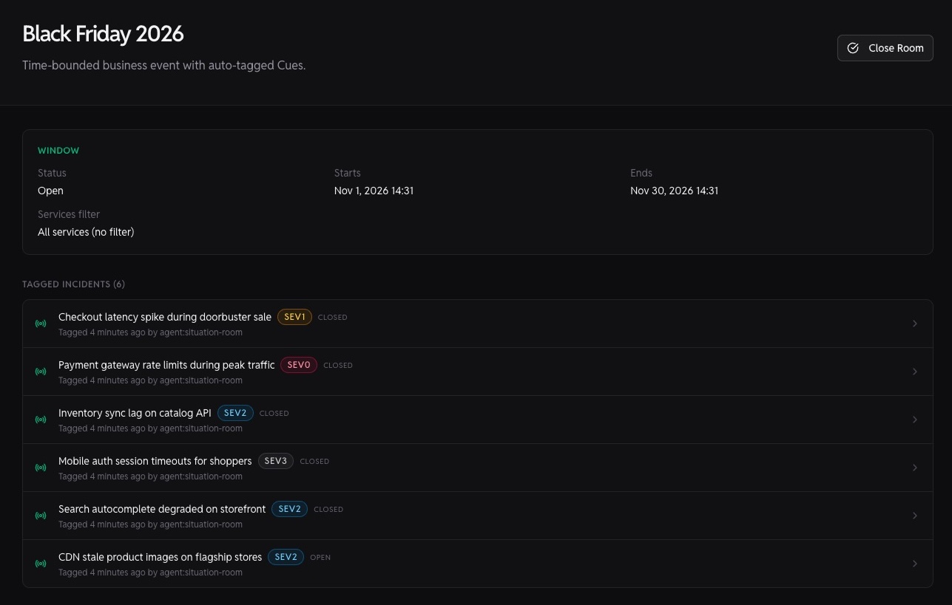The height and width of the screenshot is (605, 952).
Task: Click broadcast icon beside Checkout latency spike incident
Action: (41, 324)
